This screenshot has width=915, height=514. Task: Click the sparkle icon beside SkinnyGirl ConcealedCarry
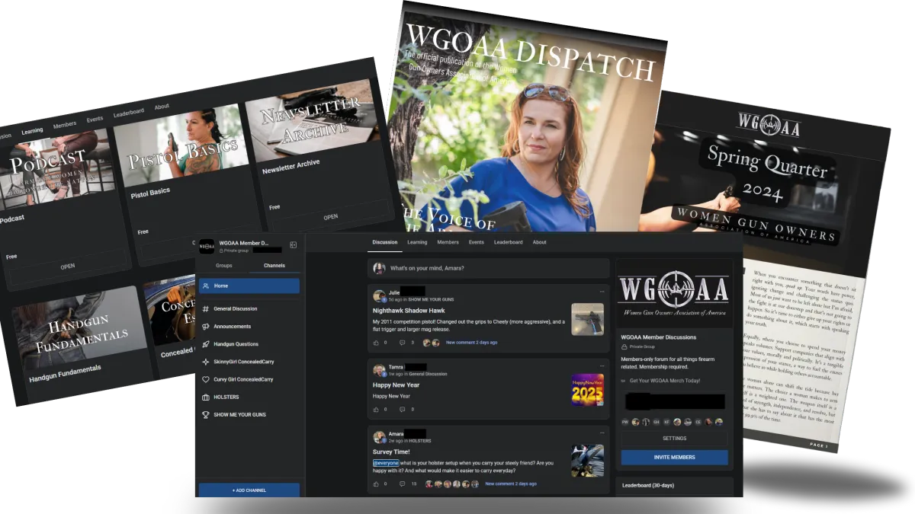(206, 362)
